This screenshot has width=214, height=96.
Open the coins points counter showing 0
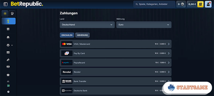[x=181, y=4]
